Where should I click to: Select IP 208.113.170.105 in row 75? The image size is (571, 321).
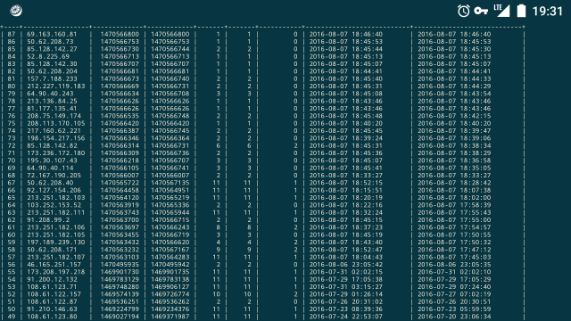point(55,123)
